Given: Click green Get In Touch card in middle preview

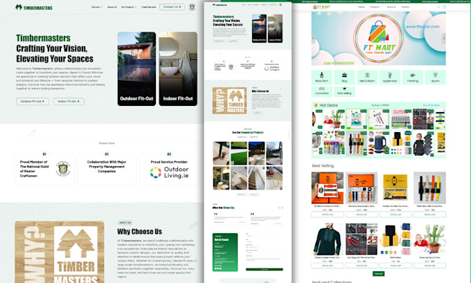Looking at the screenshot, I should coord(225,252).
